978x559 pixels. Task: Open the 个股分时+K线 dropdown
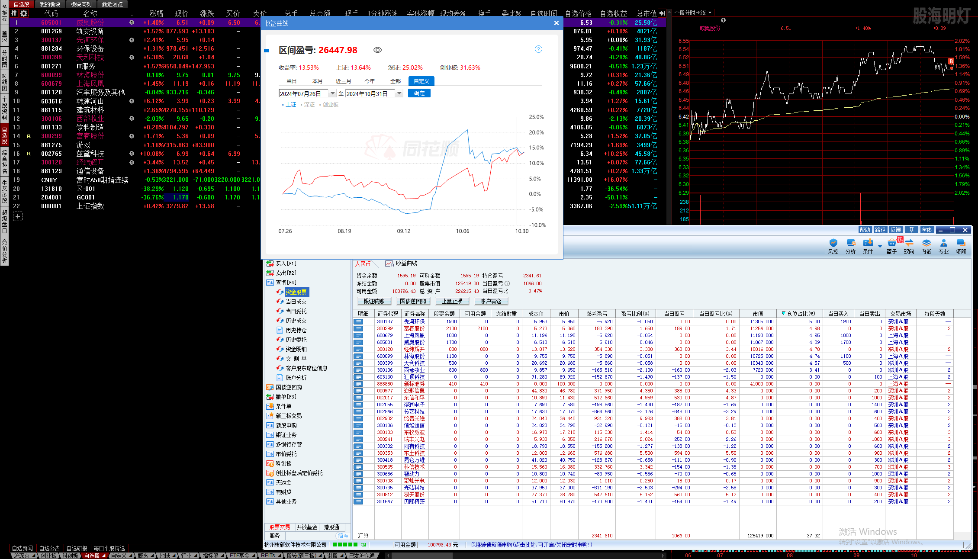point(693,13)
